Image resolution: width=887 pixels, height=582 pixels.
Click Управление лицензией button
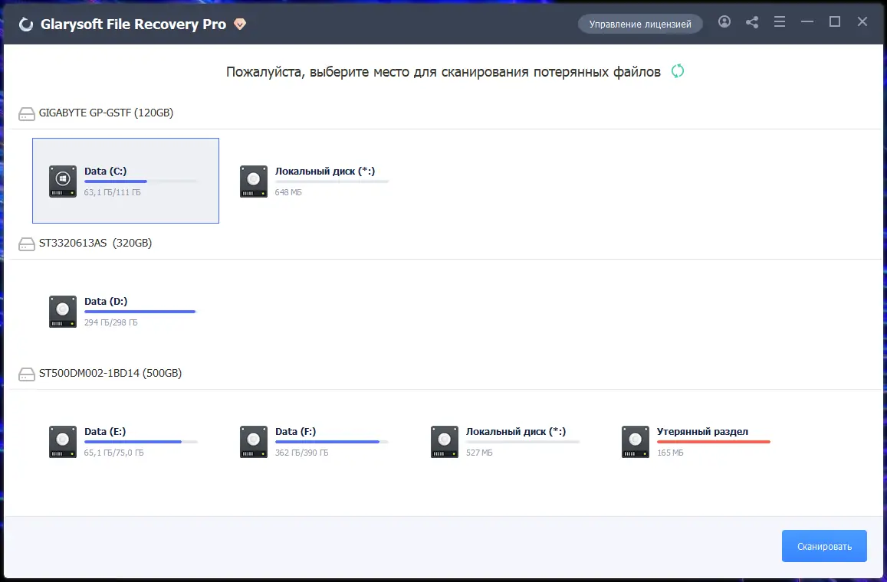point(640,25)
